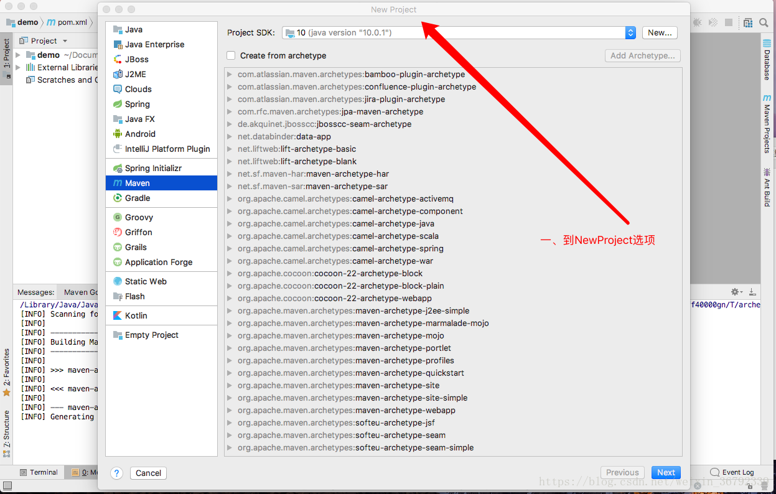Open Messages panel gear settings

pos(736,292)
